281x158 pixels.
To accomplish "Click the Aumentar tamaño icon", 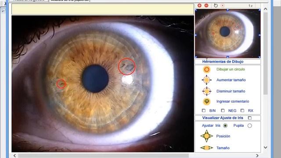I will [207, 80].
